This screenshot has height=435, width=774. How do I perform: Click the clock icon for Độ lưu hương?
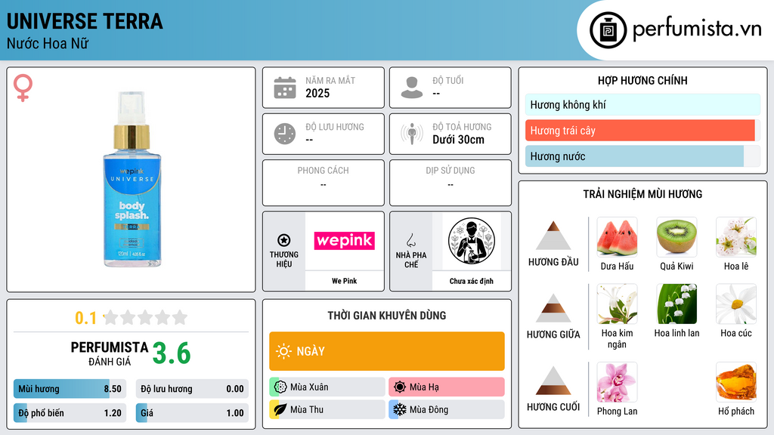click(x=285, y=134)
